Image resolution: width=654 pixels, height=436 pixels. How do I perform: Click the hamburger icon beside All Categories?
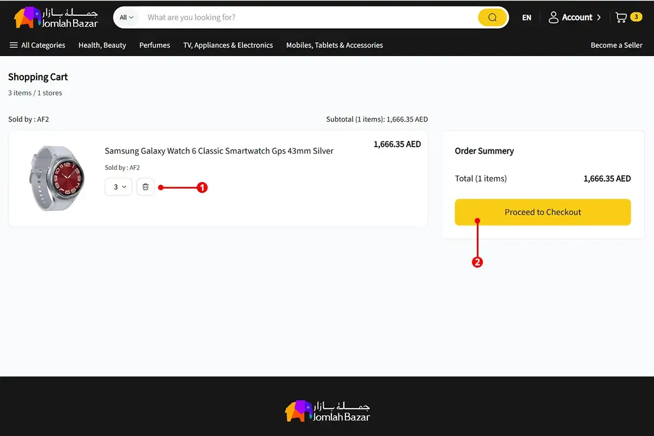(14, 45)
